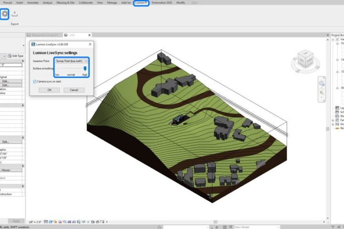Click the Edit Type icon in Properties

[10, 56]
